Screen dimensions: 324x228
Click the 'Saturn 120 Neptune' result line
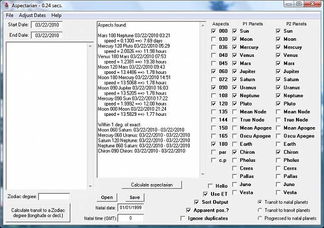point(144,141)
